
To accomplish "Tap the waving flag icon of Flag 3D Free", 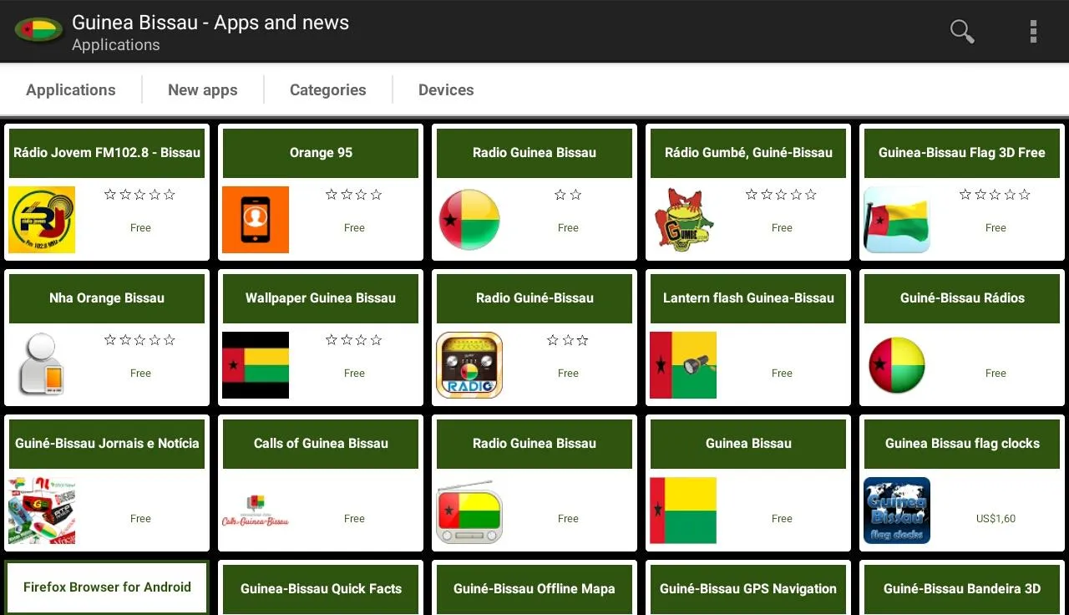I will click(897, 220).
